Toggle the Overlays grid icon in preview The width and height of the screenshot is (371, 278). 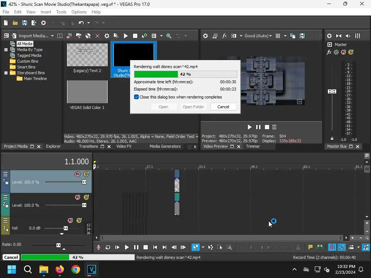pos(278,36)
